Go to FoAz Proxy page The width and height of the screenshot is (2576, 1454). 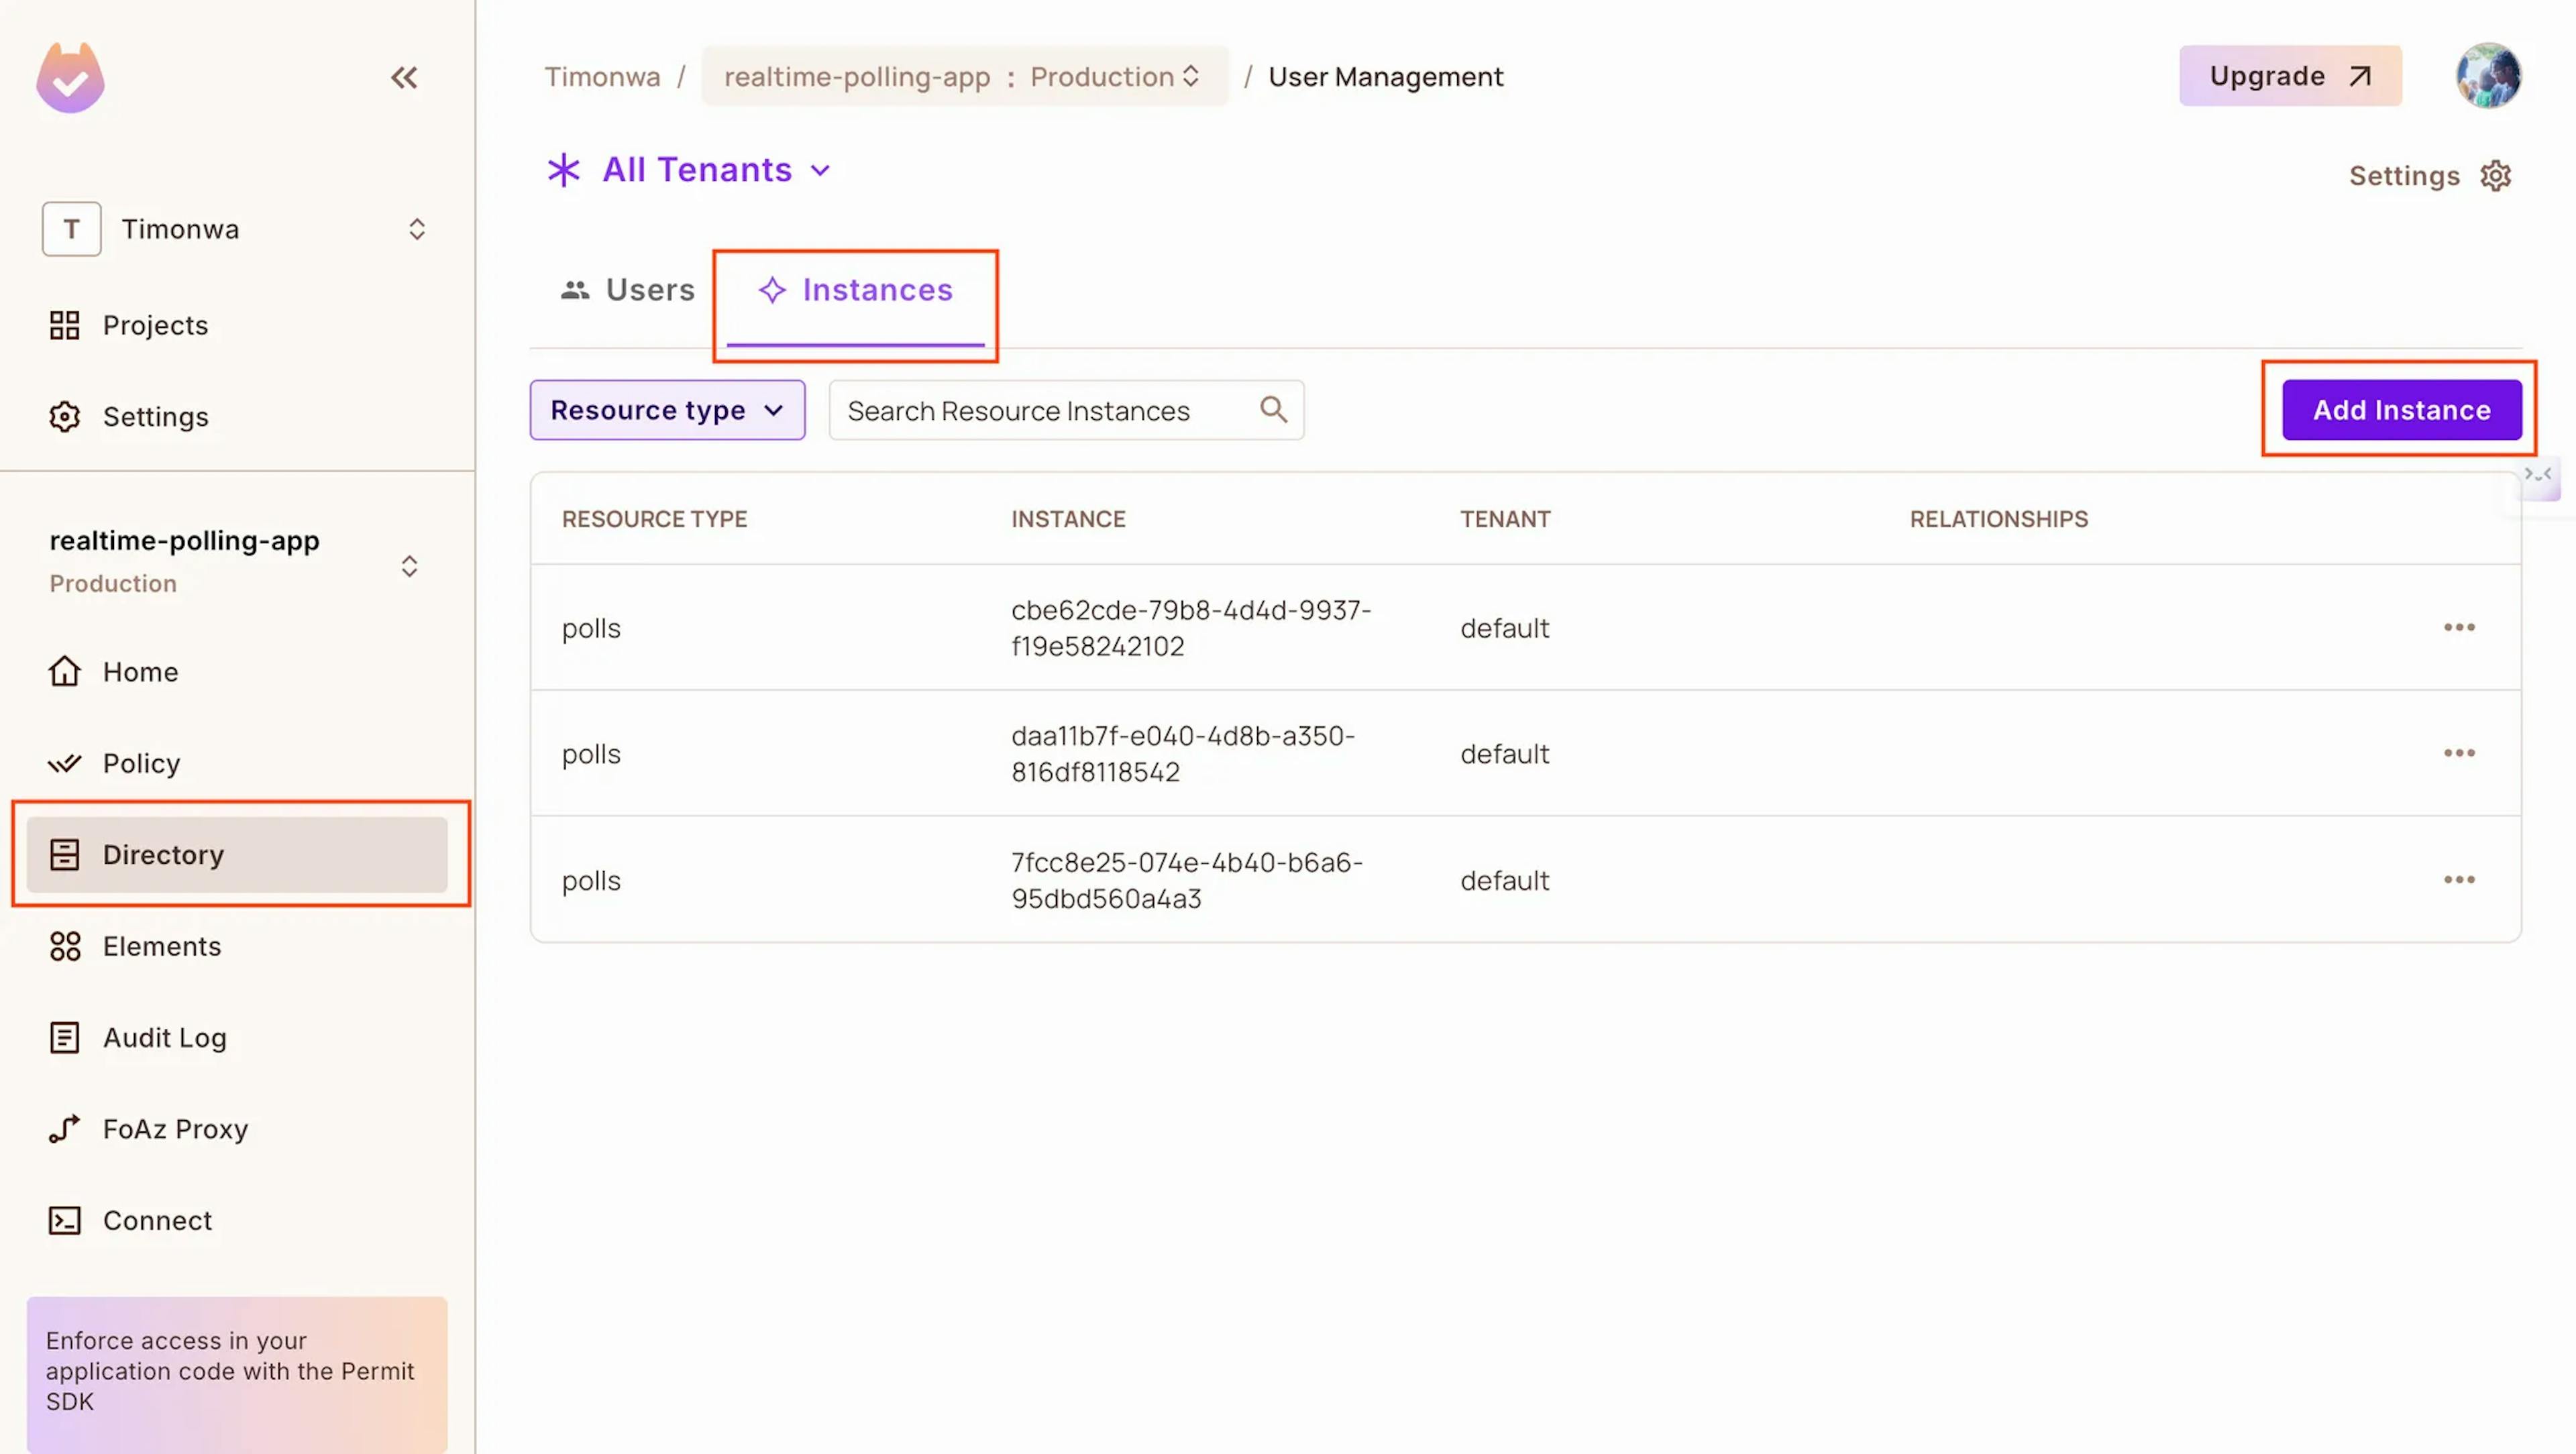click(x=175, y=1129)
